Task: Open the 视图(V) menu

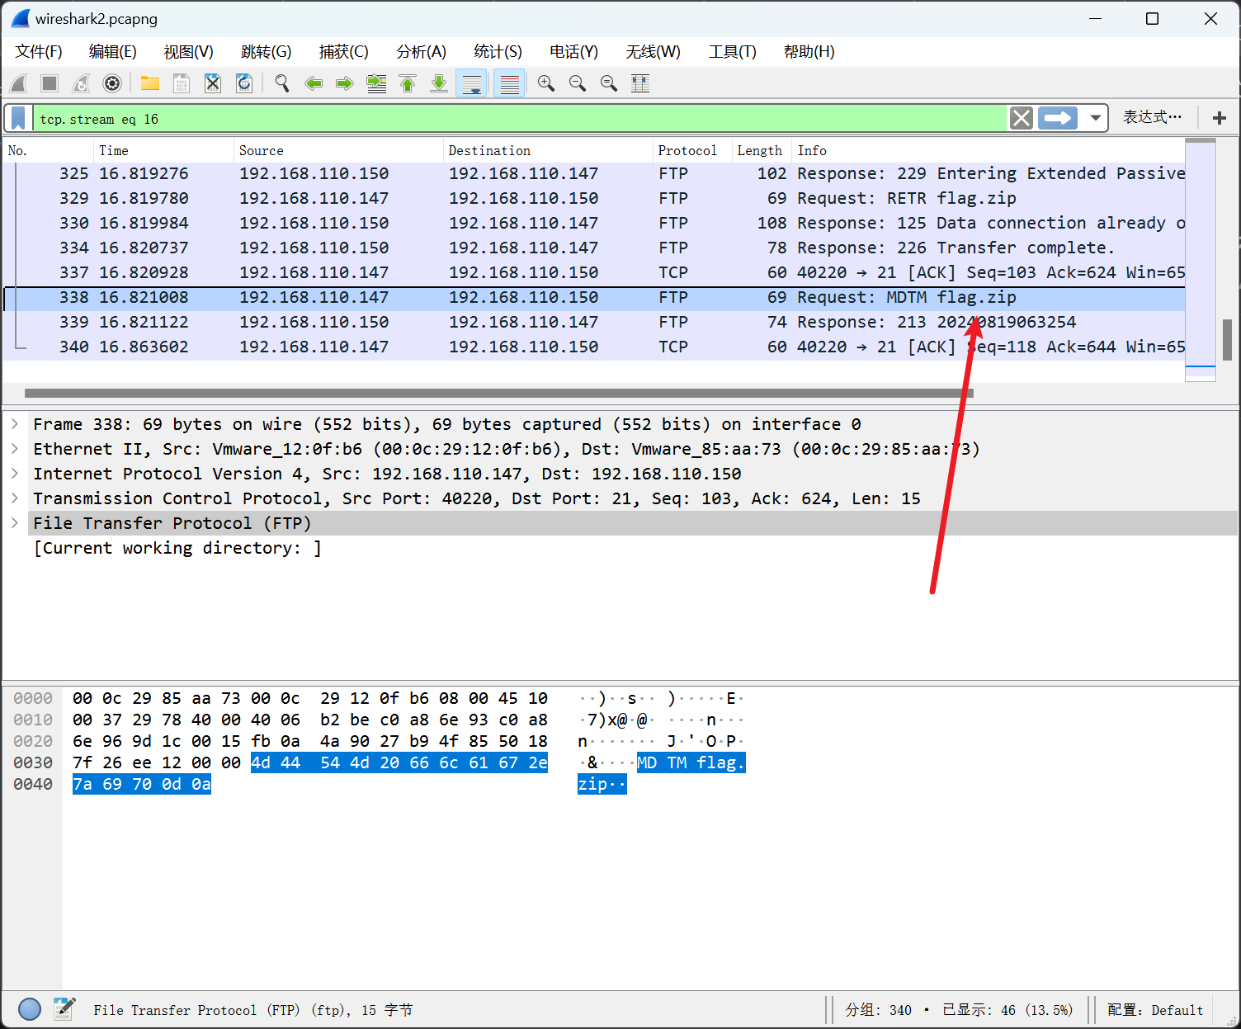Action: 189,52
